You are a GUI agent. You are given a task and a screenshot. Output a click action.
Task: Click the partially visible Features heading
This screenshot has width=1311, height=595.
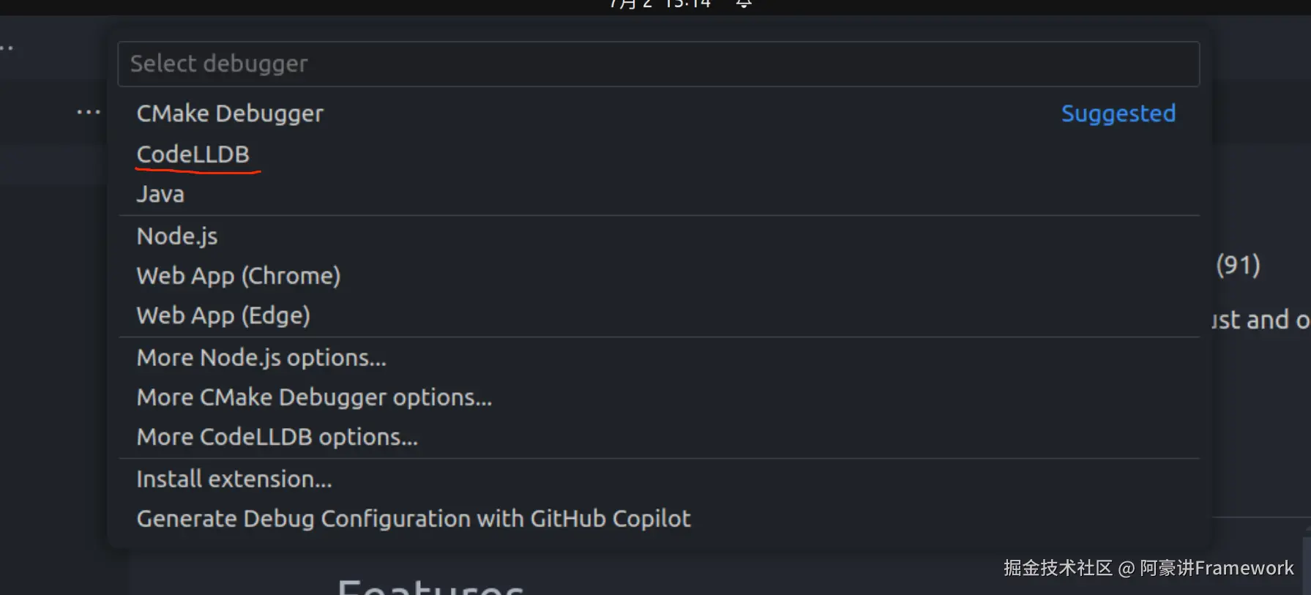[x=430, y=587]
